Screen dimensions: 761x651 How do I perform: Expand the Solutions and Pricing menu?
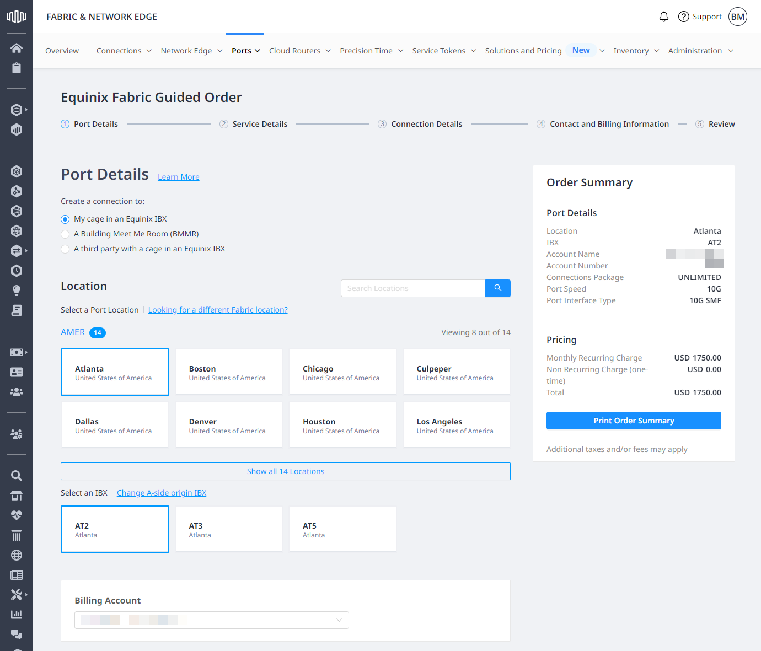click(x=545, y=51)
